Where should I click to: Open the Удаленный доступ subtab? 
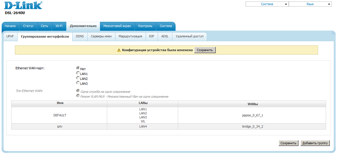pyautogui.click(x=190, y=37)
